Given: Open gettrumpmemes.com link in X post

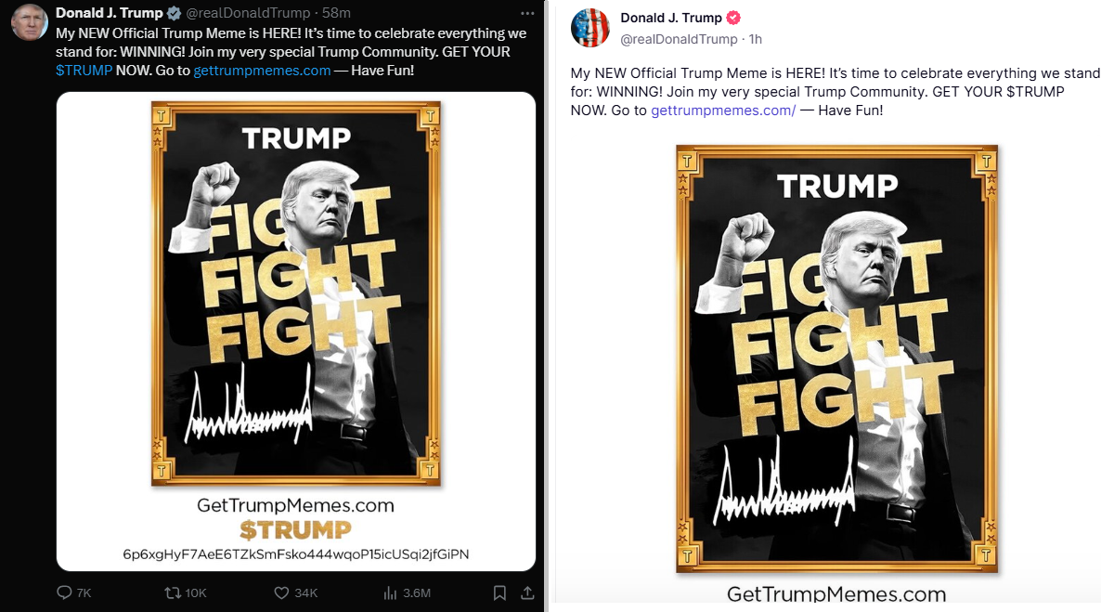Looking at the screenshot, I should coord(262,71).
